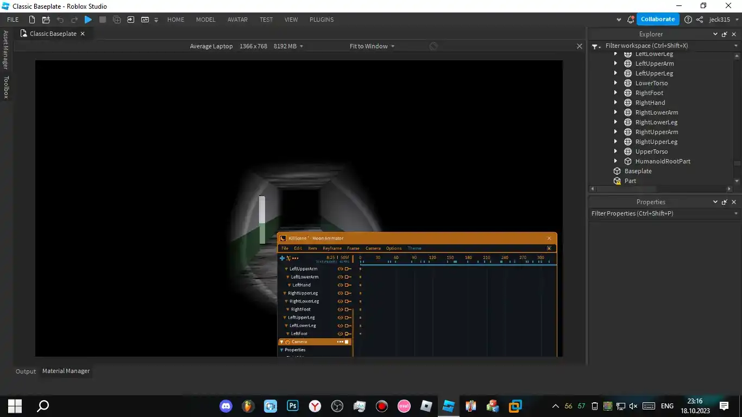Screen dimensions: 742x417
Task: Switch to the PLUGINS ribbon tab
Action: (x=322, y=20)
